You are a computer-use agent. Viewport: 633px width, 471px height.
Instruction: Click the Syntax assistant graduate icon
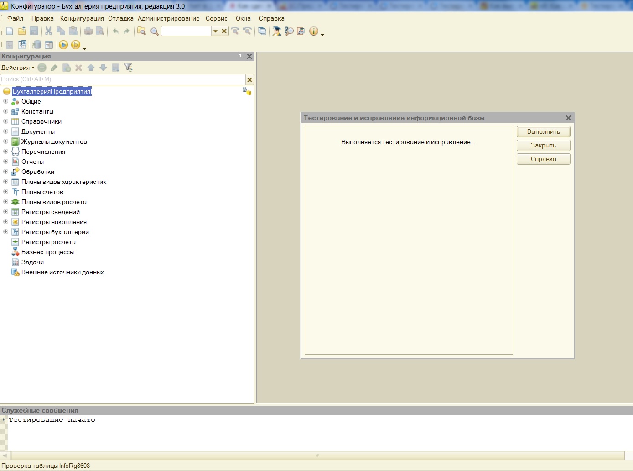(277, 31)
